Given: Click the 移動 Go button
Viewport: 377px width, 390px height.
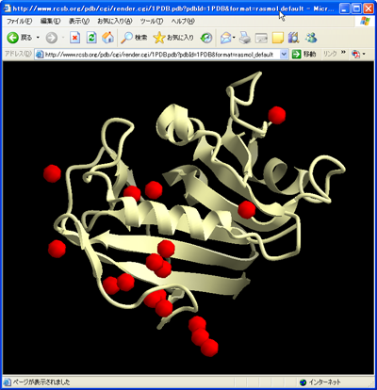Looking at the screenshot, I should [303, 55].
